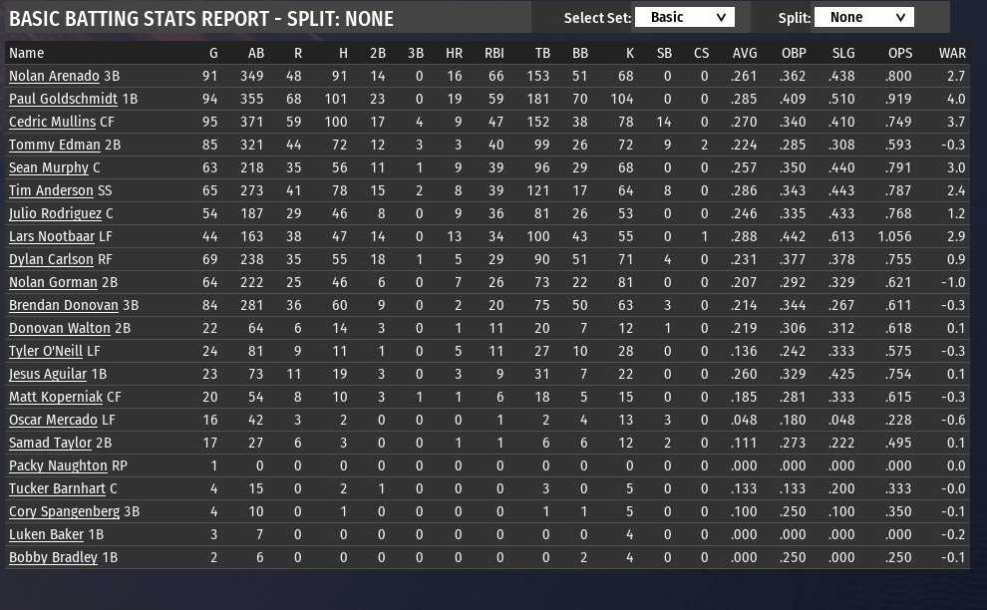This screenshot has height=610, width=987.
Task: Sort by OBP column header
Action: coord(794,54)
